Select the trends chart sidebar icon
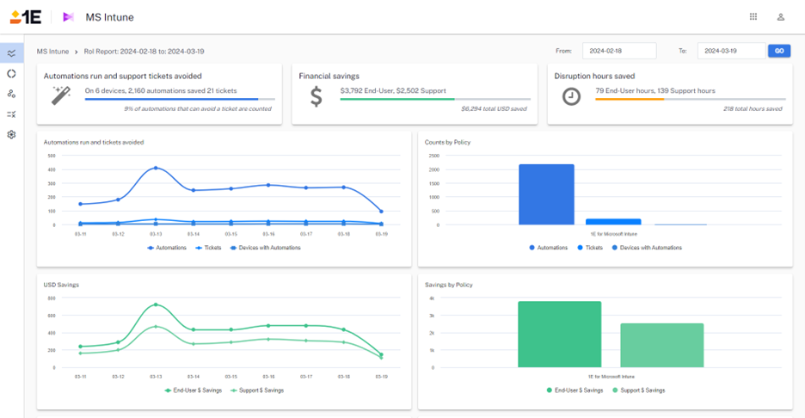The height and width of the screenshot is (418, 805). click(x=11, y=52)
